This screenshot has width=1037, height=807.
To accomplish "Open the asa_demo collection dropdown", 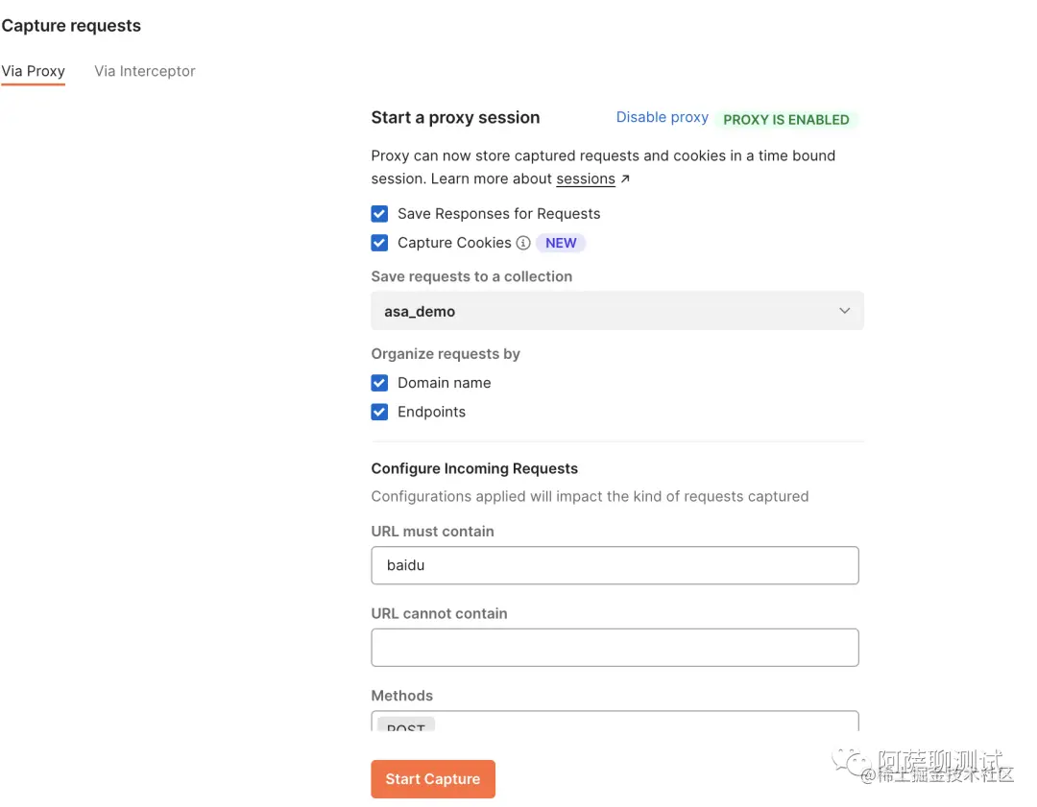I will [616, 311].
